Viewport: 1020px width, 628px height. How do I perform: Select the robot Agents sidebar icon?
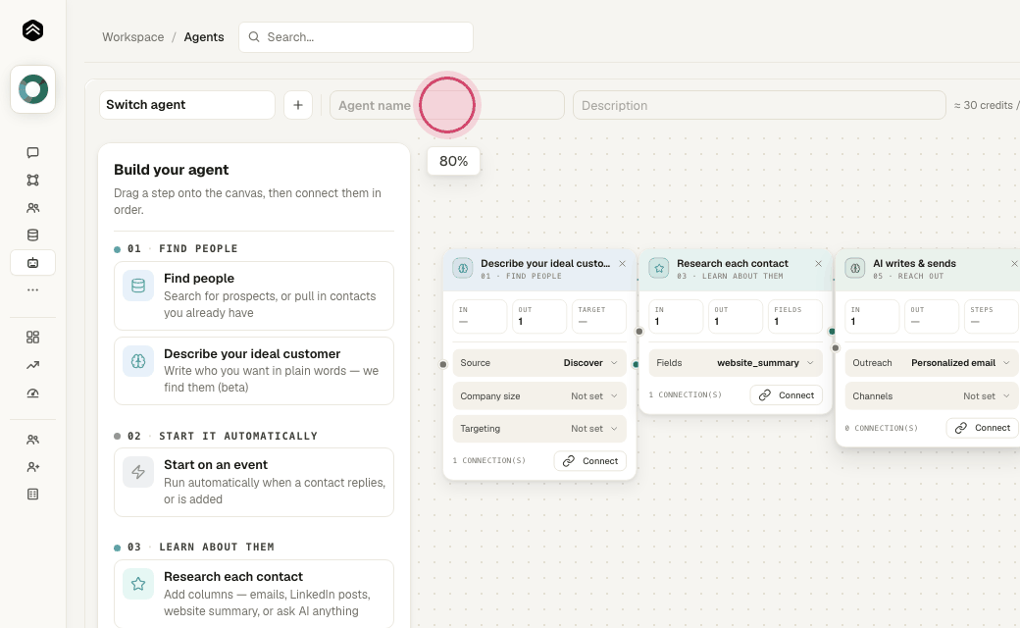[x=32, y=263]
